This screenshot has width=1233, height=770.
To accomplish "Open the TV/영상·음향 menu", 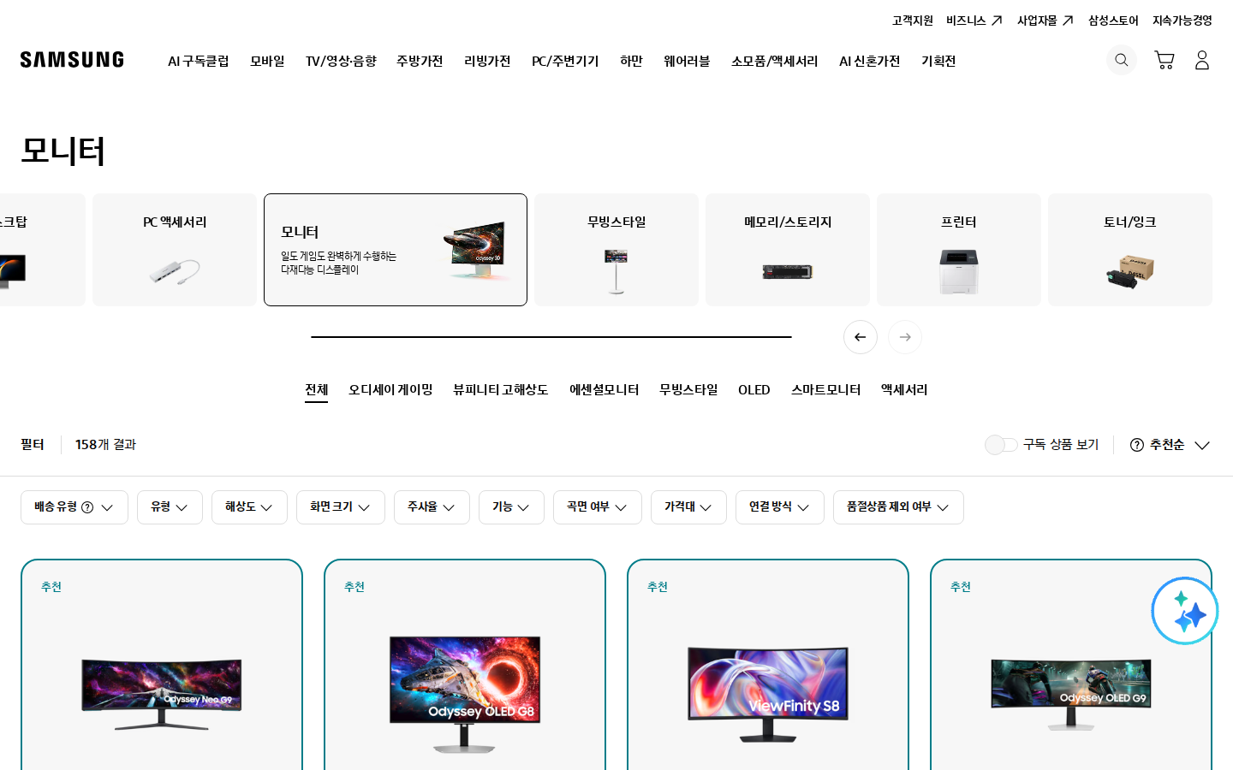I will [341, 61].
